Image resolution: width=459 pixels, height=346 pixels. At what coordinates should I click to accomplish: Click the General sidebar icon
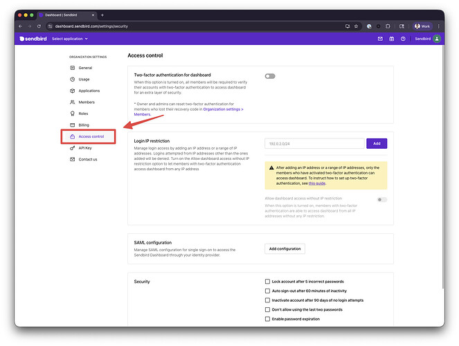[x=72, y=68]
